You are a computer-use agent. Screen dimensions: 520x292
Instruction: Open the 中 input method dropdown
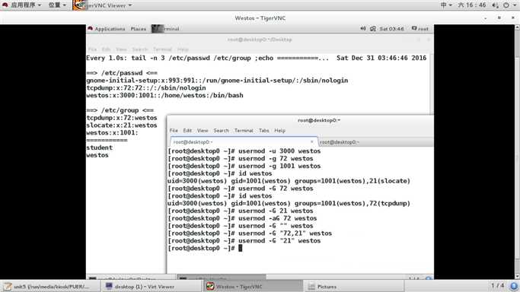[446, 5]
